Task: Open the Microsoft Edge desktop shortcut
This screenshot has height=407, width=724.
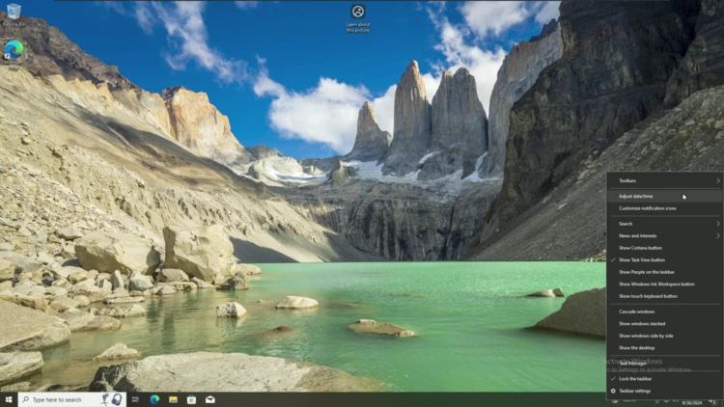Action: (x=14, y=55)
